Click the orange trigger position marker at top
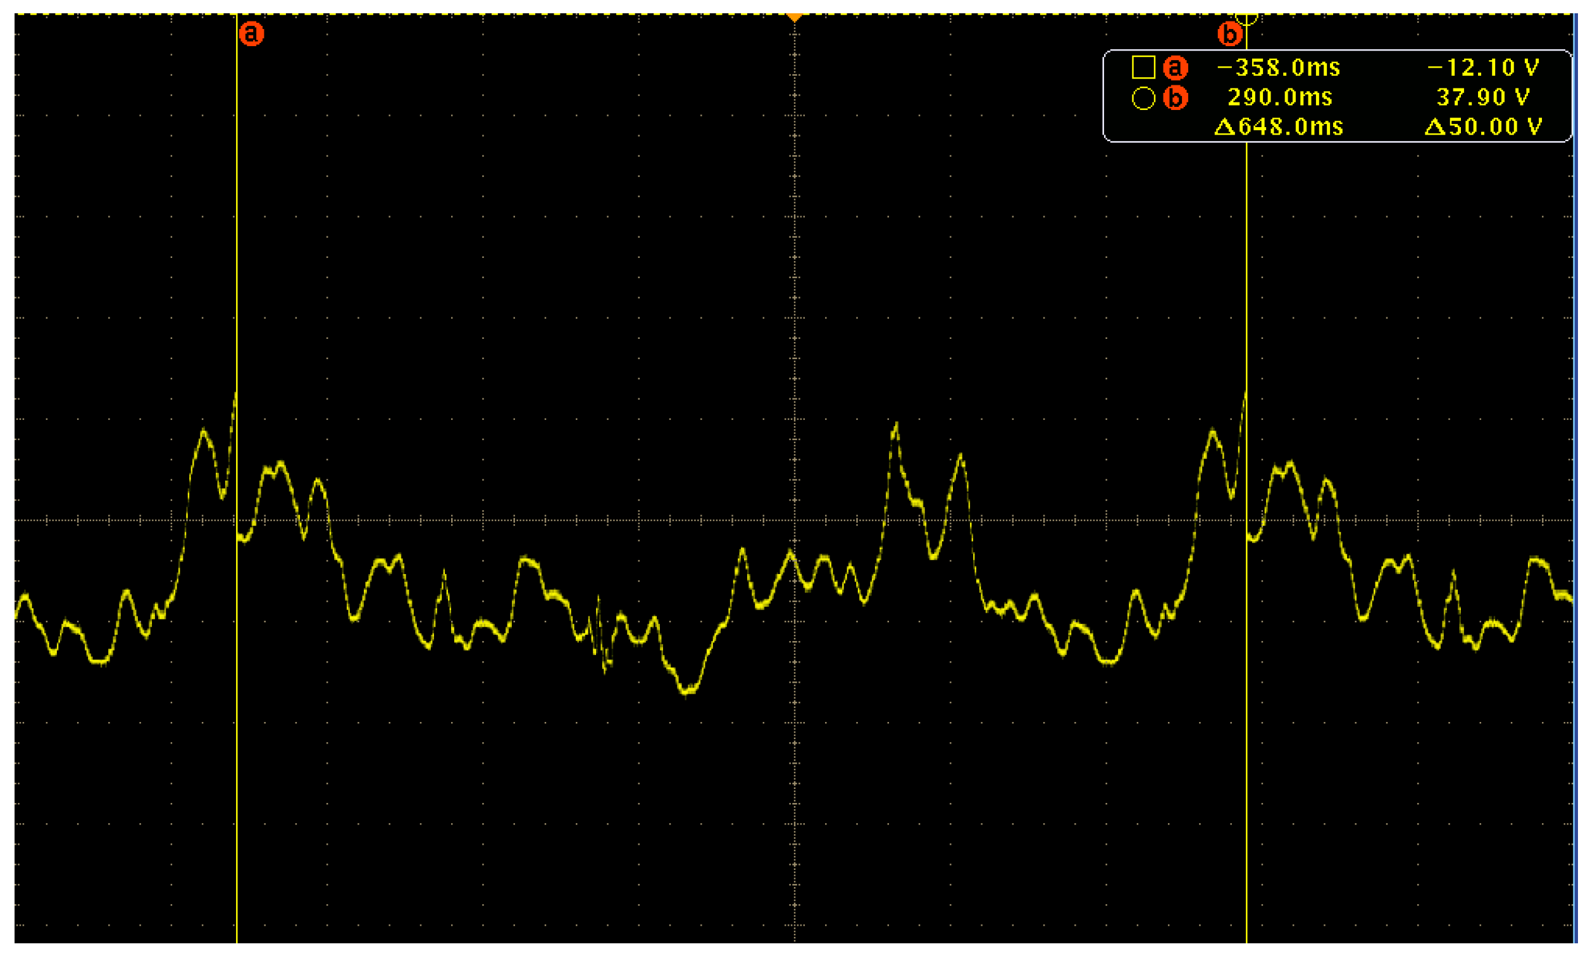The image size is (1590, 961). point(794,18)
